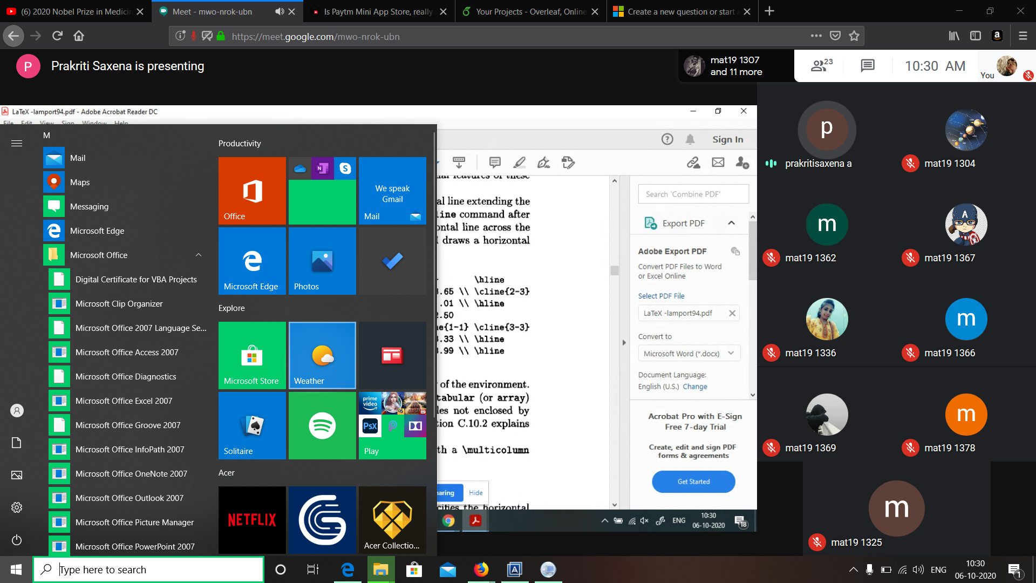Viewport: 1036px width, 583px height.
Task: Show hidden system tray icons
Action: tap(853, 570)
